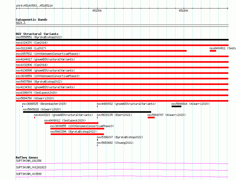This screenshot has height=180, width=236.
Task: Click the nsv6400811 variant label
Action: pos(222,48)
